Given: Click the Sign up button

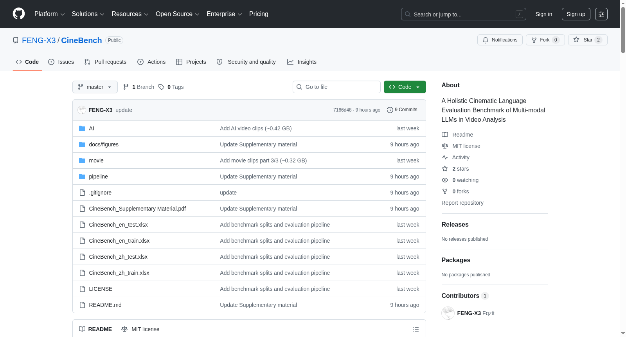Looking at the screenshot, I should tap(576, 14).
